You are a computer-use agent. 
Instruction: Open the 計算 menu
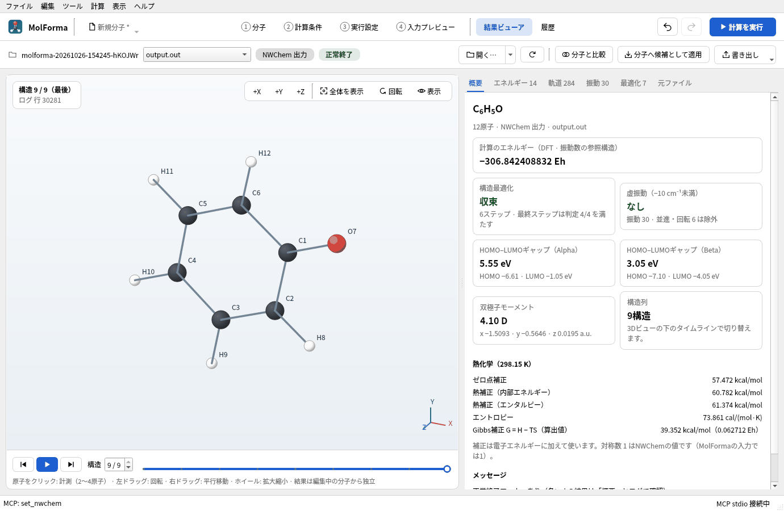pos(98,6)
